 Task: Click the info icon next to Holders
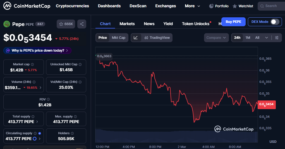click(x=72, y=133)
